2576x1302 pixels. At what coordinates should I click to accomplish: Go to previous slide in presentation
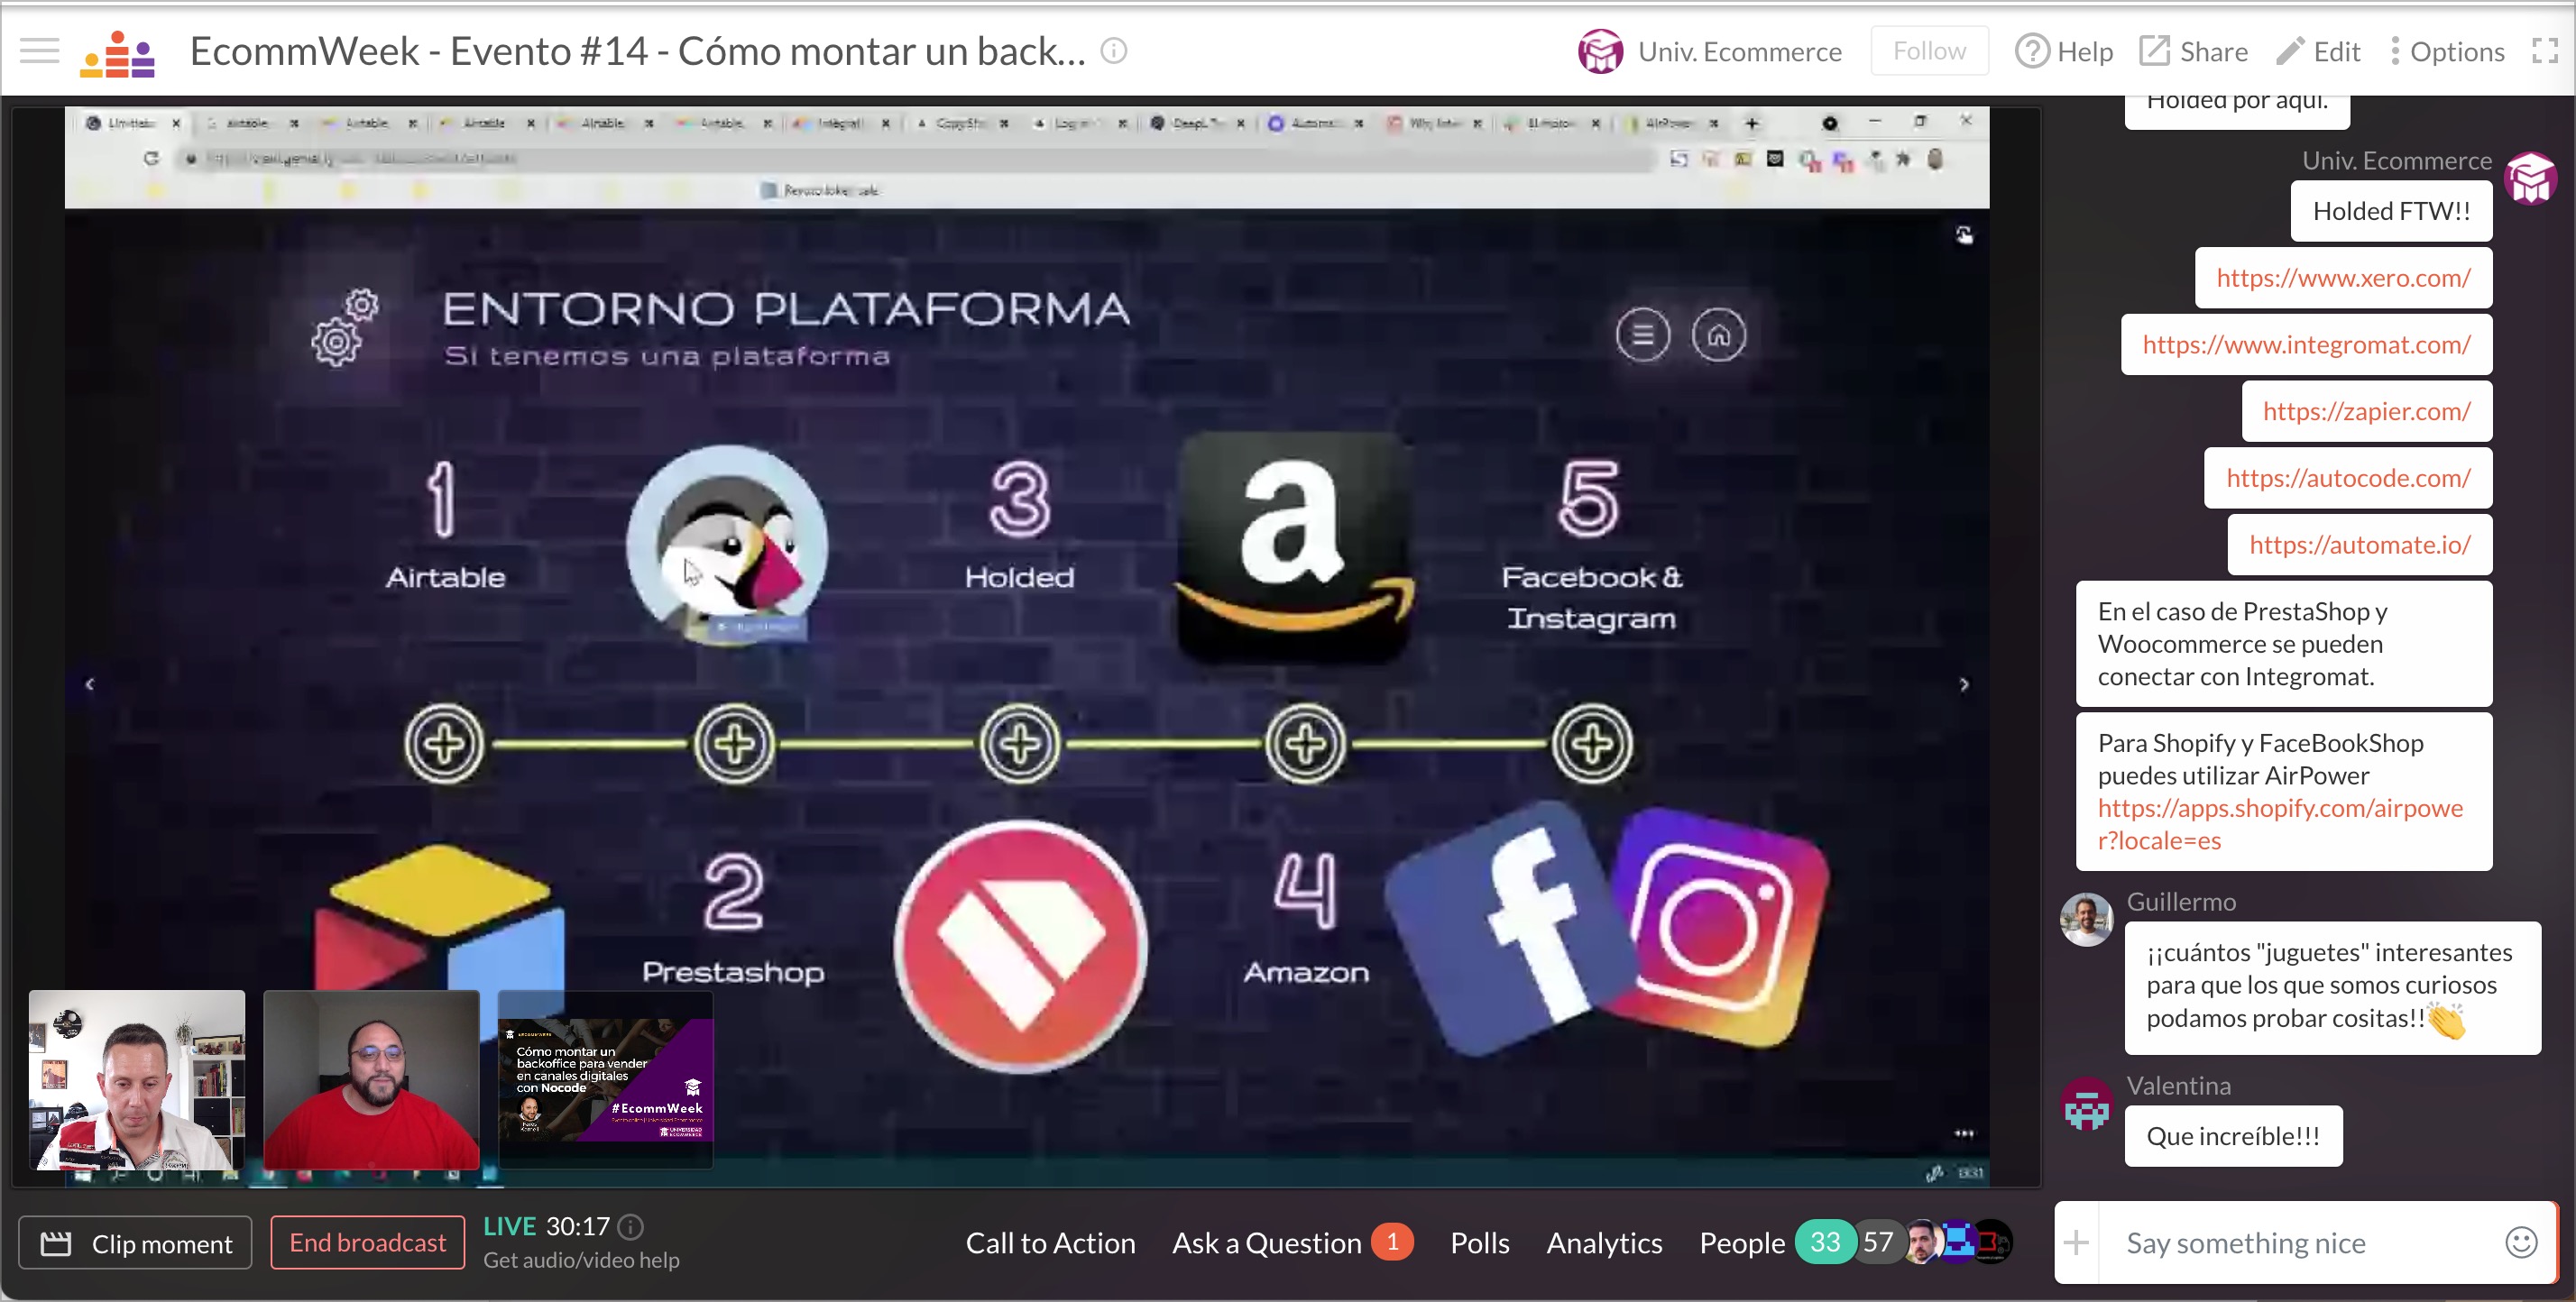pyautogui.click(x=90, y=684)
